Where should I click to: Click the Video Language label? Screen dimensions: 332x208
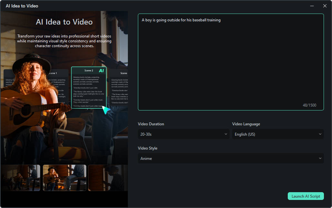(x=246, y=124)
